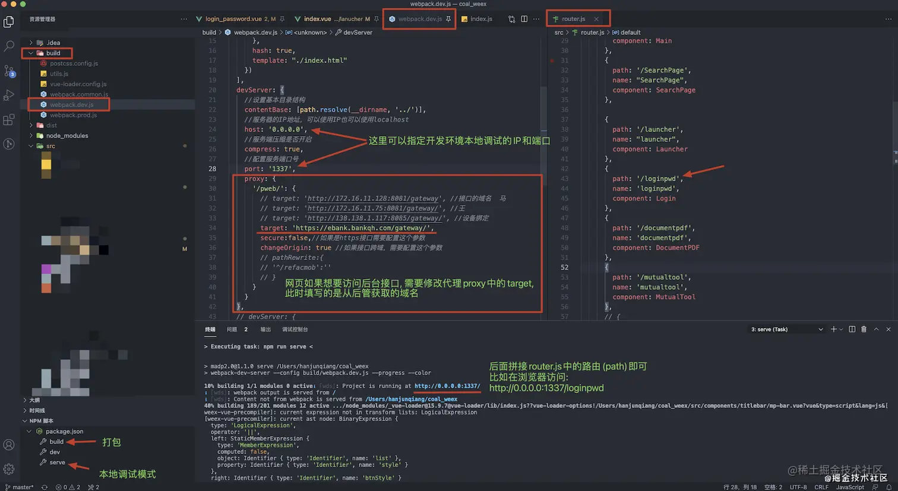Click the master branch in status bar
The height and width of the screenshot is (491, 898).
tap(19, 487)
